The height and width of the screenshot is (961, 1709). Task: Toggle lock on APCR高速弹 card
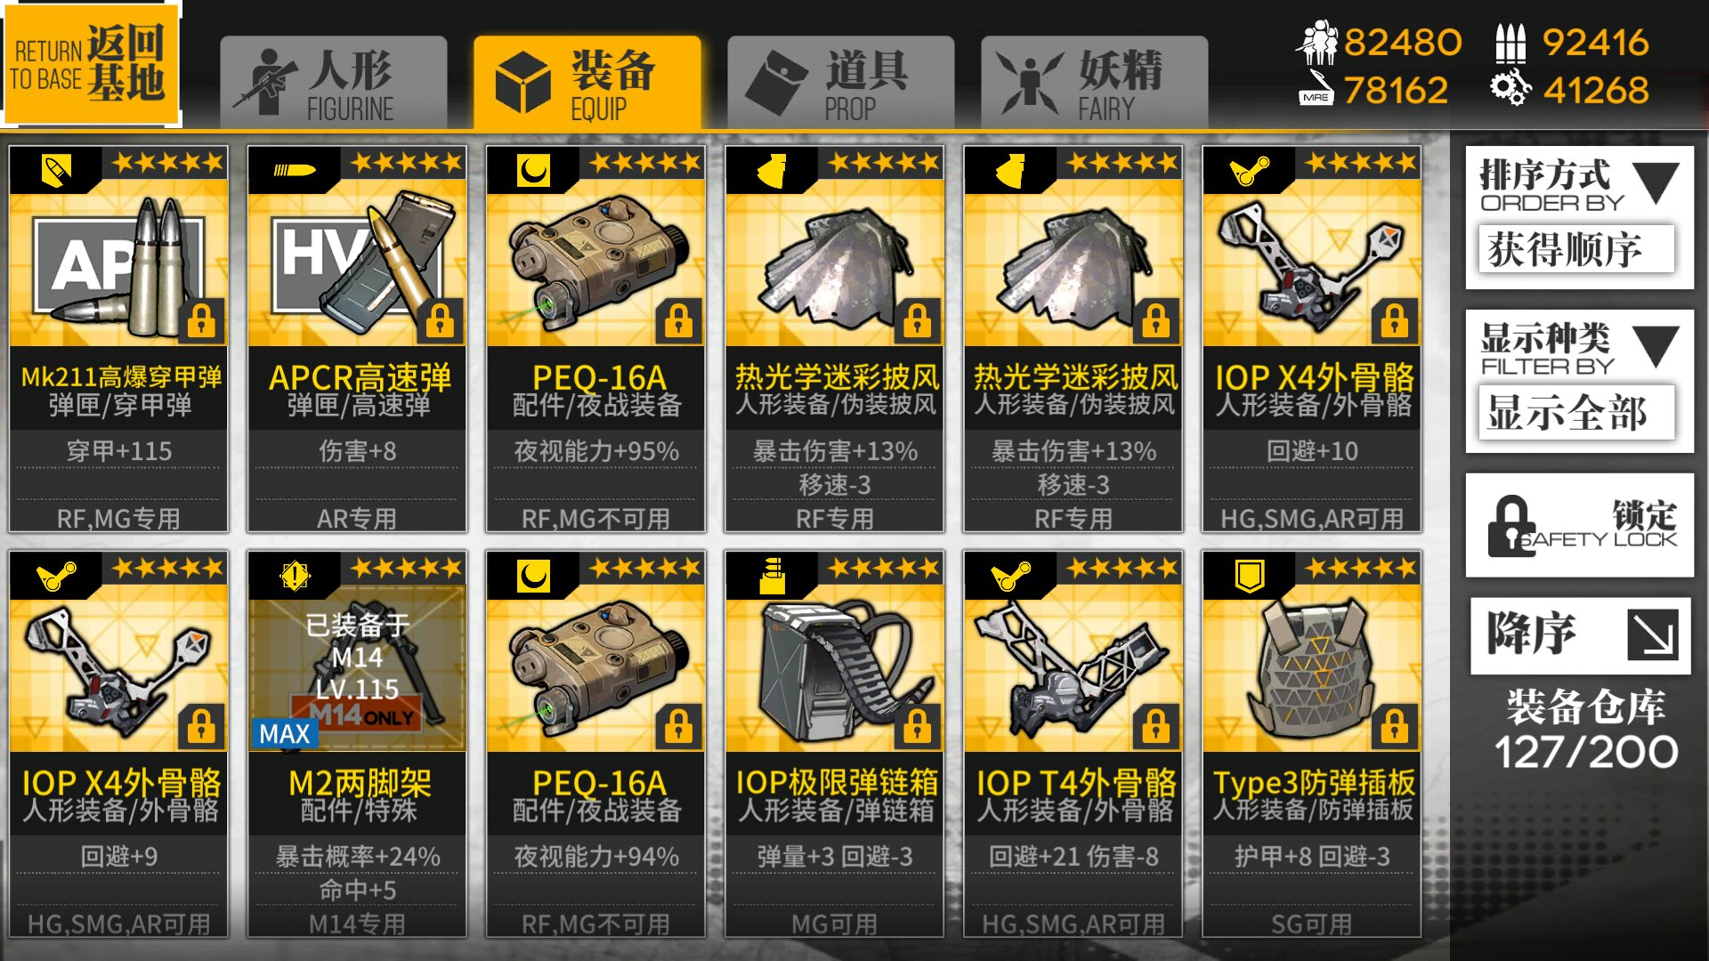(x=440, y=321)
